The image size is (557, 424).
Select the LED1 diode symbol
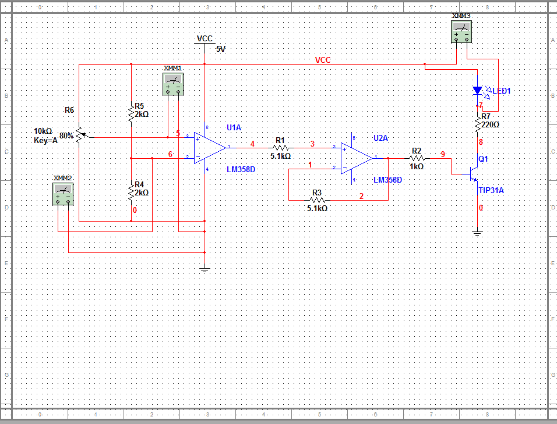click(478, 90)
